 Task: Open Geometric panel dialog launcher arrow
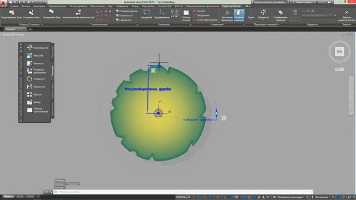(137, 24)
